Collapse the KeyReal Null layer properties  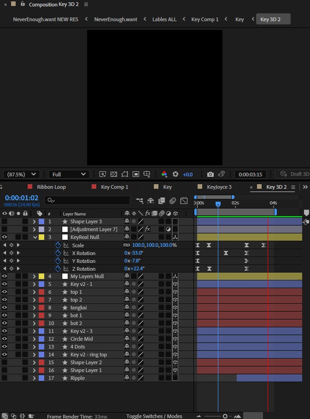pos(35,237)
